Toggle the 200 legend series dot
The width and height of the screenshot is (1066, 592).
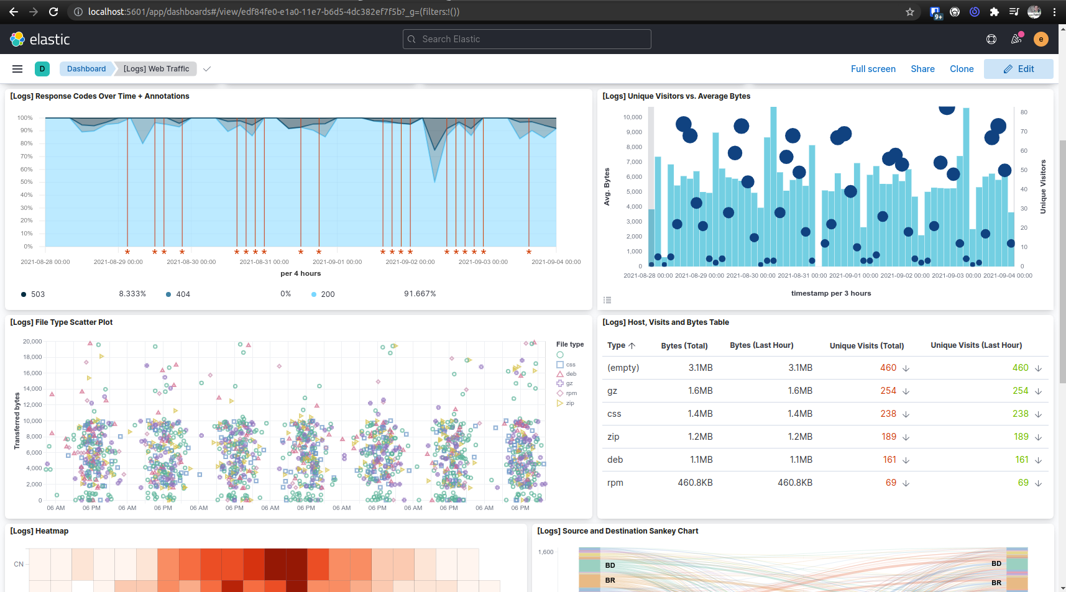point(314,294)
